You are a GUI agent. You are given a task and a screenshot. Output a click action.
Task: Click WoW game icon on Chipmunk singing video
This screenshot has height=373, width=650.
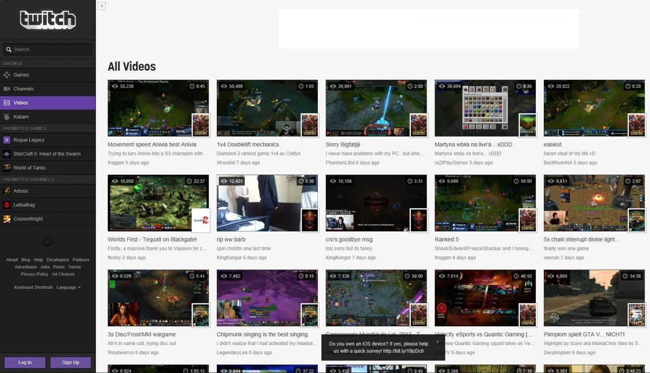(x=310, y=315)
